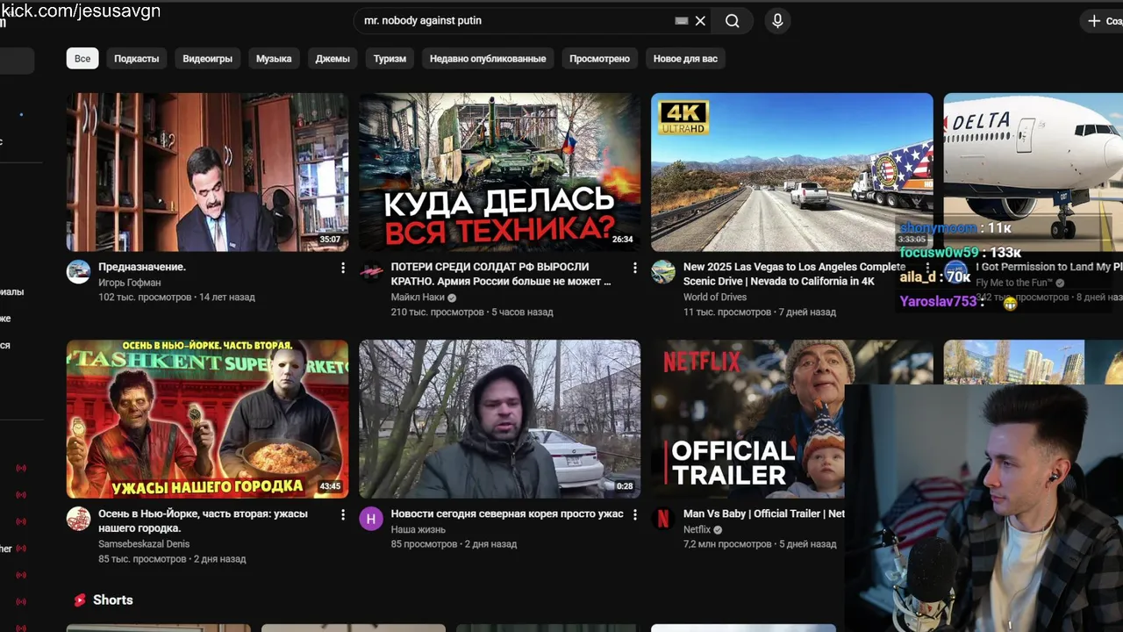The height and width of the screenshot is (632, 1123).
Task: Open World of Drives channel name link
Action: click(x=715, y=298)
